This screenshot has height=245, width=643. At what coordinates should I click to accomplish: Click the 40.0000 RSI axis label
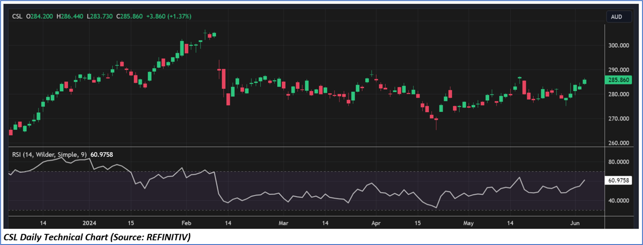[619, 201]
